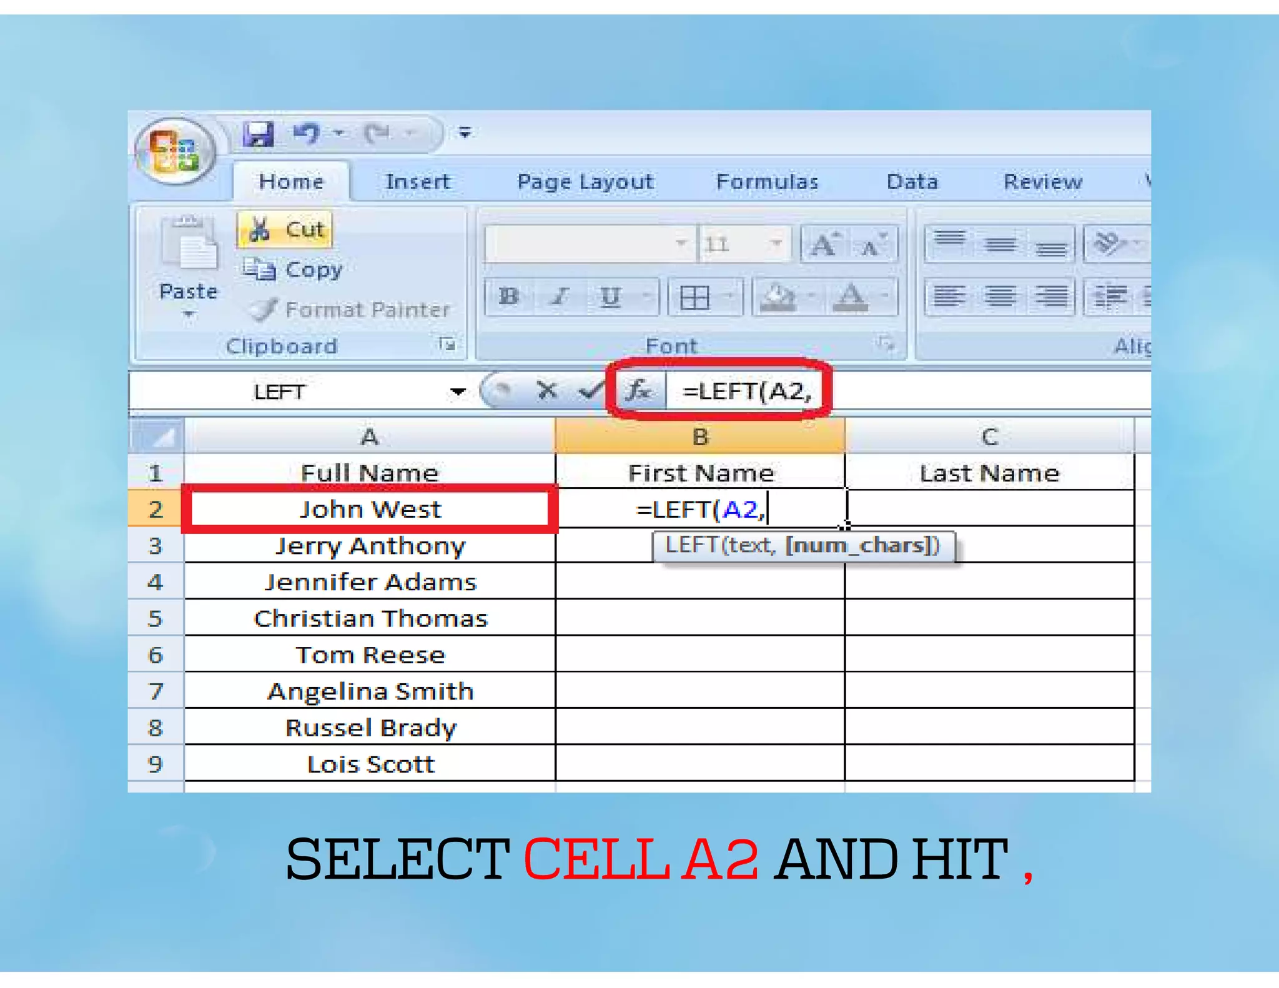Viewport: 1279px width, 988px height.
Task: Toggle Underline formatting
Action: pos(610,296)
